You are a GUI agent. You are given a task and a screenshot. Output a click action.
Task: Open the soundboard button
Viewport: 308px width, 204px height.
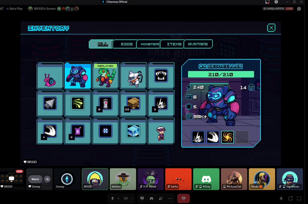pos(161,198)
